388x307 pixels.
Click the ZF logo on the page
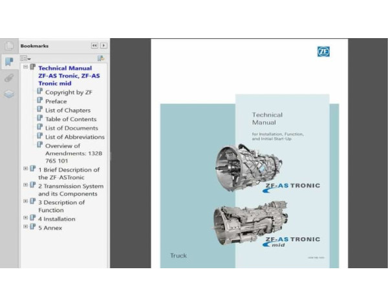point(323,52)
